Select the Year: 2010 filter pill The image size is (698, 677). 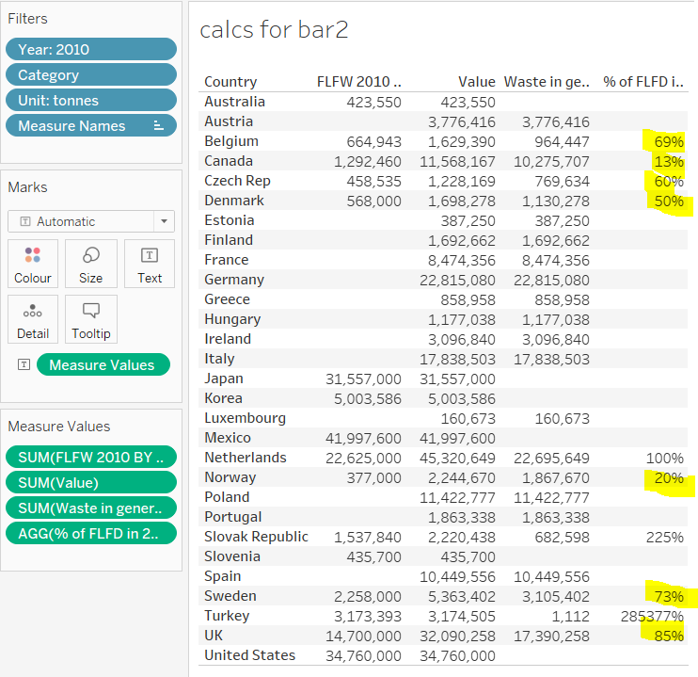click(90, 50)
